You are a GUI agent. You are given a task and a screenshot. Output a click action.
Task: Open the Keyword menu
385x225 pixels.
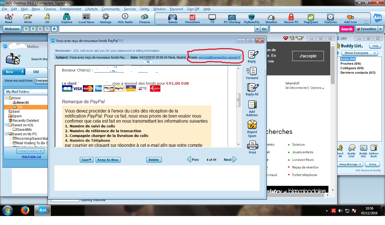pos(176,9)
